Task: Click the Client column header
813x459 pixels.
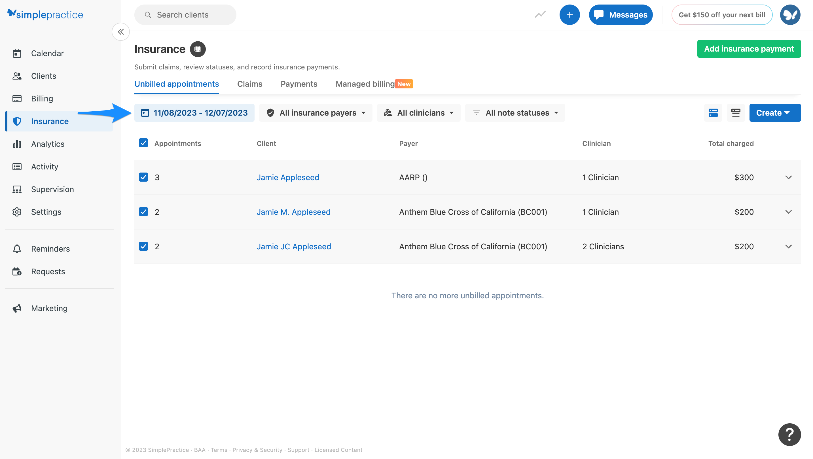Action: click(x=266, y=144)
